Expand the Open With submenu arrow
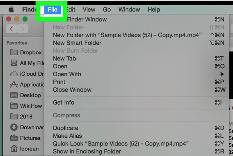The height and width of the screenshot is (156, 233). point(222,74)
